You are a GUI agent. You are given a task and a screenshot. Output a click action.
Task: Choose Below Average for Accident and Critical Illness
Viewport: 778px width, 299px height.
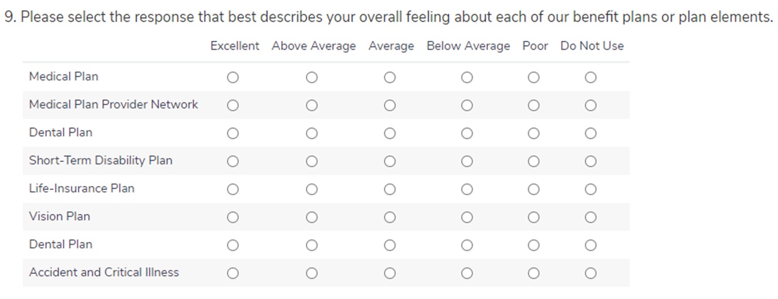pos(467,273)
